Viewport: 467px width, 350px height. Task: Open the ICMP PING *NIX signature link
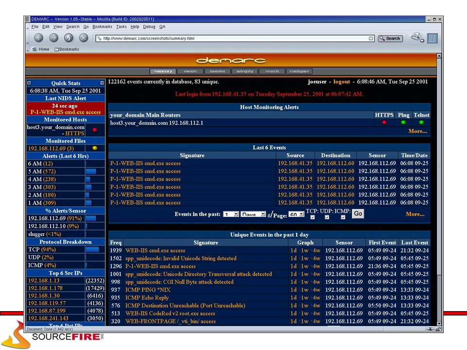pyautogui.click(x=148, y=290)
